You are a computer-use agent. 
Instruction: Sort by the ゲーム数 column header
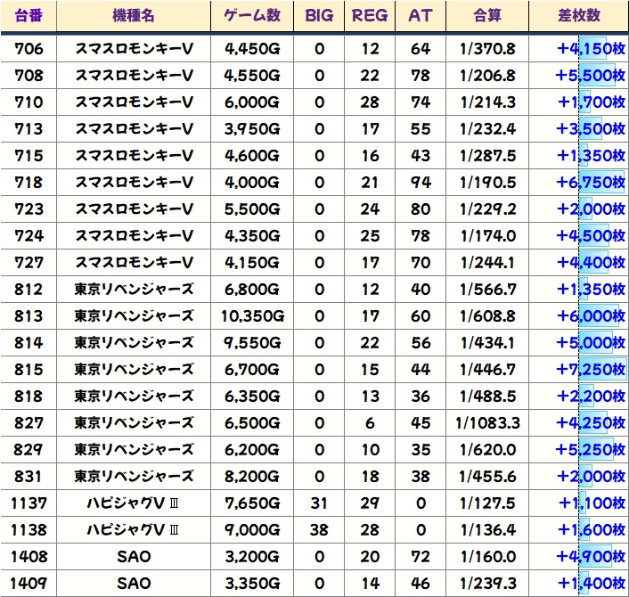click(252, 16)
